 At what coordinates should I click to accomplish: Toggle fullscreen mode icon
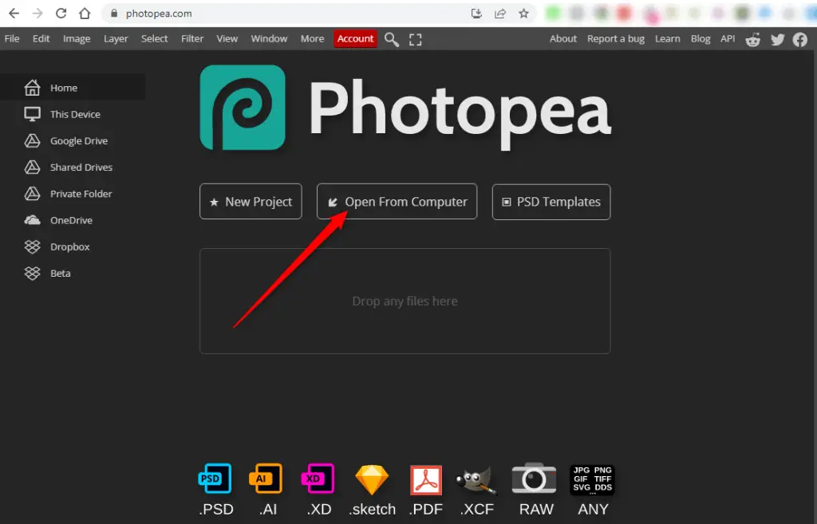415,40
